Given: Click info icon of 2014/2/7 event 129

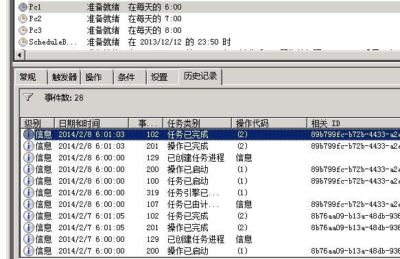Looking at the screenshot, I should pyautogui.click(x=28, y=239).
